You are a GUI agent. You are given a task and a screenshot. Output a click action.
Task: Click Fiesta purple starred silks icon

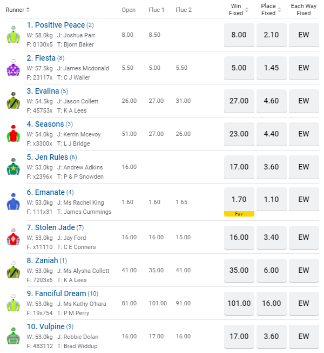13,67
